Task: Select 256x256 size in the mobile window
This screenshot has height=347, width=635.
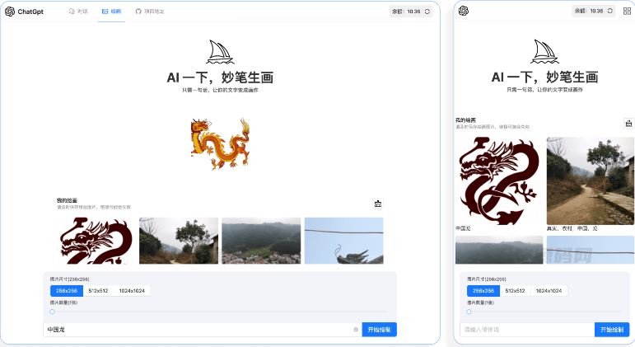Action: [483, 291]
